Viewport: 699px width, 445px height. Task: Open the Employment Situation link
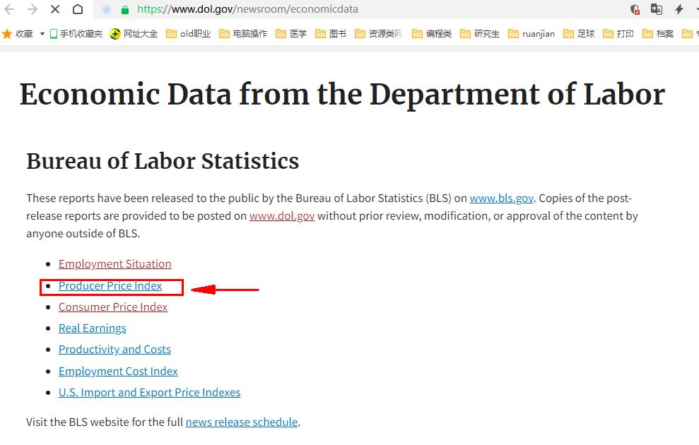114,263
